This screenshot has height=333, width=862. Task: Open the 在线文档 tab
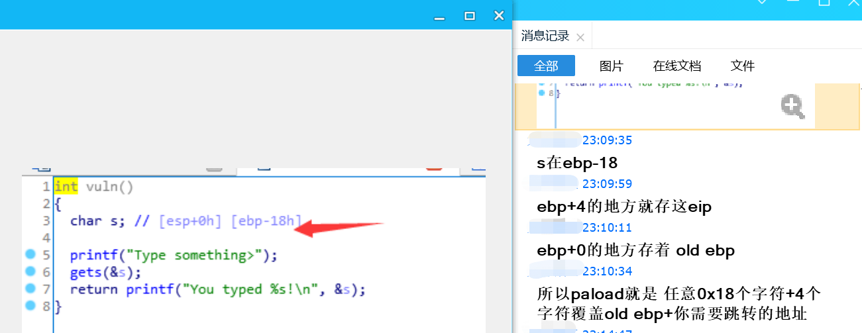click(676, 66)
